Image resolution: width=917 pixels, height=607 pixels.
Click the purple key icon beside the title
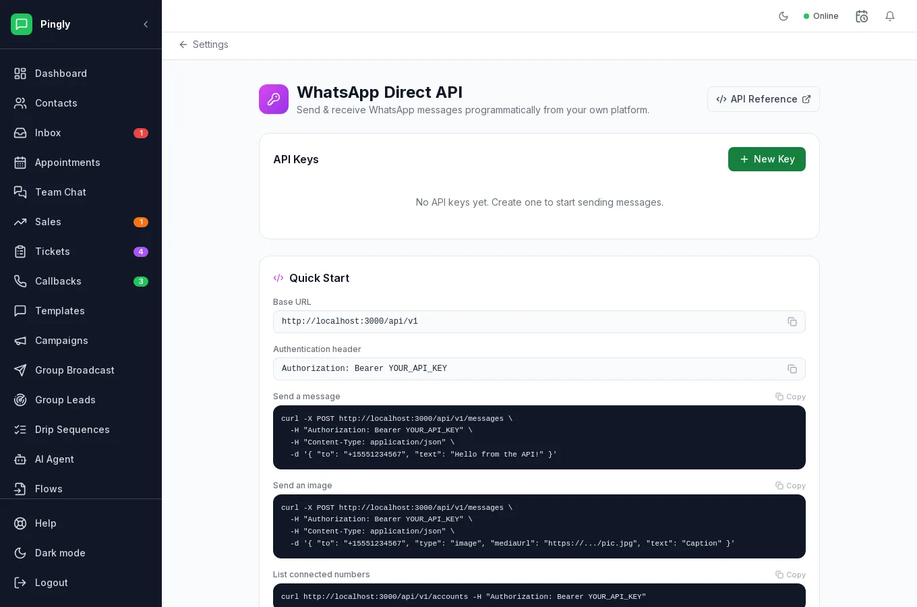tap(274, 99)
